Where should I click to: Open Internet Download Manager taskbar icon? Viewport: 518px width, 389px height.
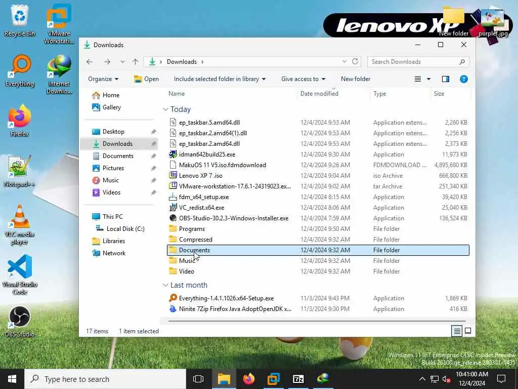[x=323, y=379]
